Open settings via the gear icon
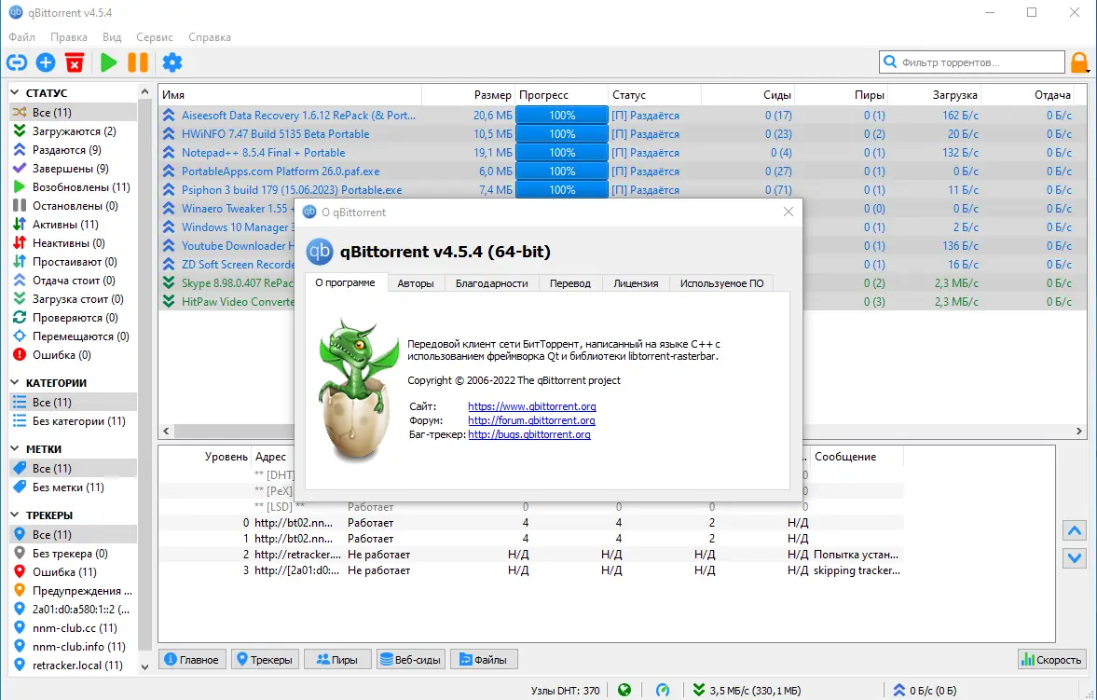 [172, 62]
